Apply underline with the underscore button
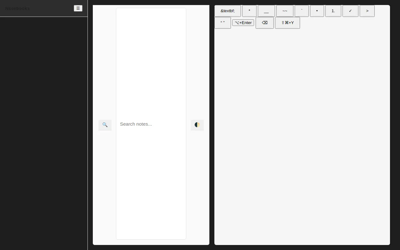The image size is (400, 250). point(266,11)
